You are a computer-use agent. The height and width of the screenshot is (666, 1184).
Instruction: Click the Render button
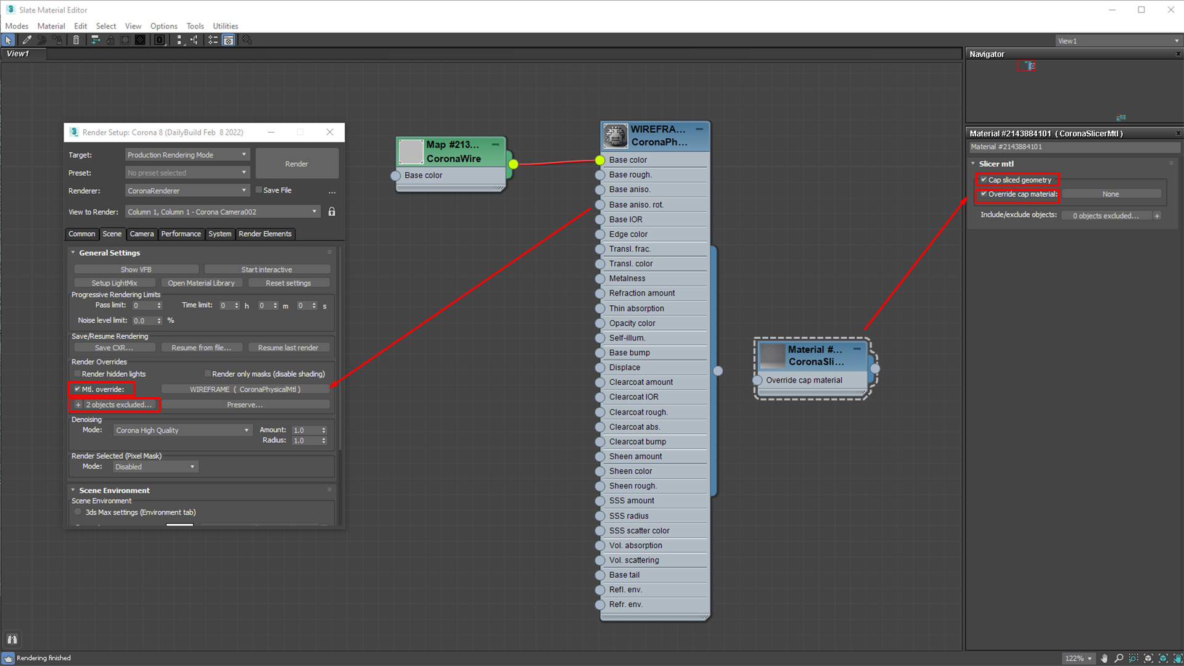click(x=297, y=163)
